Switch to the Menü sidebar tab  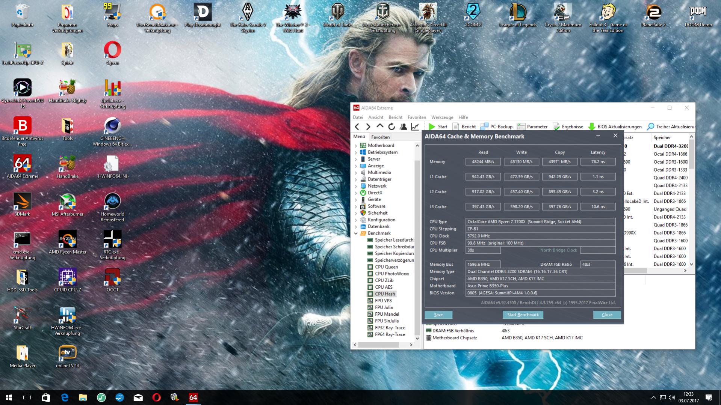359,137
